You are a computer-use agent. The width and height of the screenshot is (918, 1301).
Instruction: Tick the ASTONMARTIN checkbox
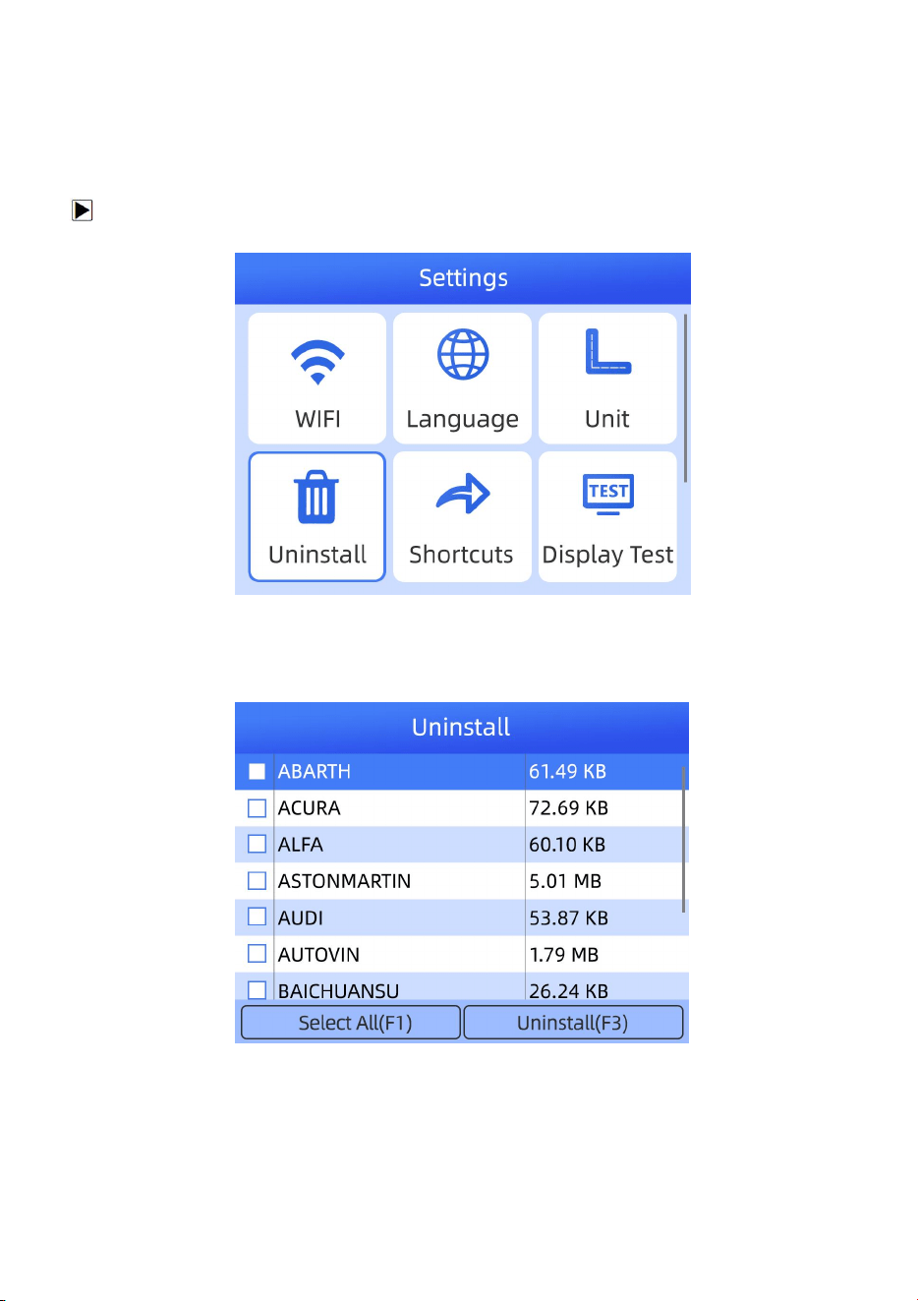pyautogui.click(x=257, y=880)
